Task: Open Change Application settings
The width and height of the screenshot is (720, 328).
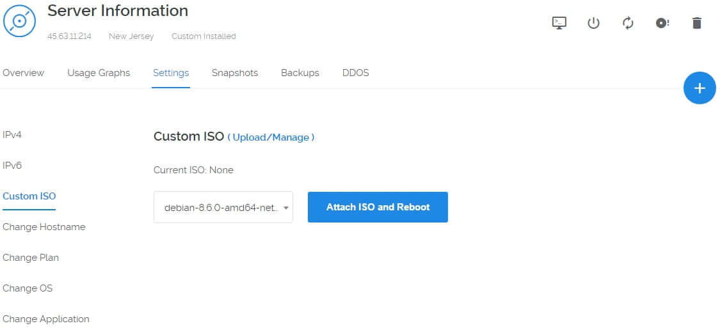Action: (46, 319)
